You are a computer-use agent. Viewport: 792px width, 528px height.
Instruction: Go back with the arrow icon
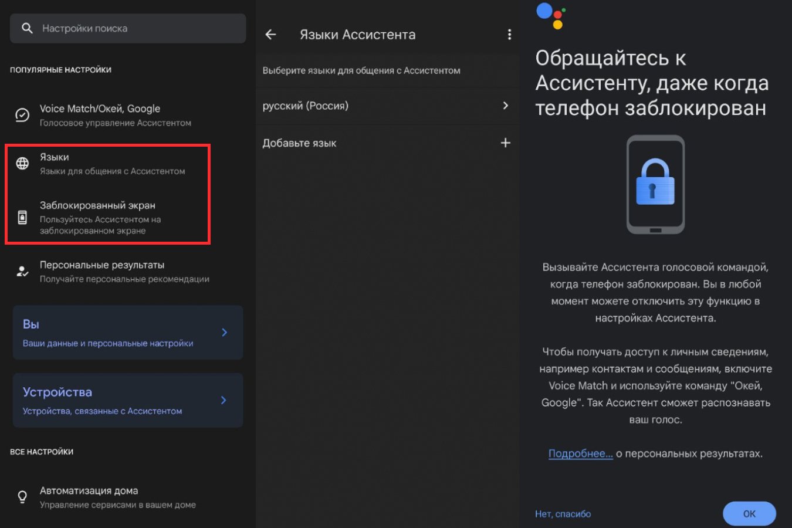(270, 35)
